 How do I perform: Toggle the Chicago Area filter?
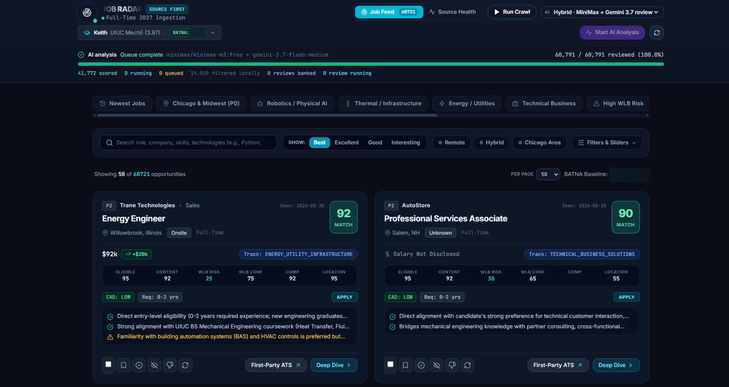[539, 143]
